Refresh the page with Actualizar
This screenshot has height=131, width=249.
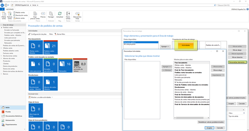(60, 15)
